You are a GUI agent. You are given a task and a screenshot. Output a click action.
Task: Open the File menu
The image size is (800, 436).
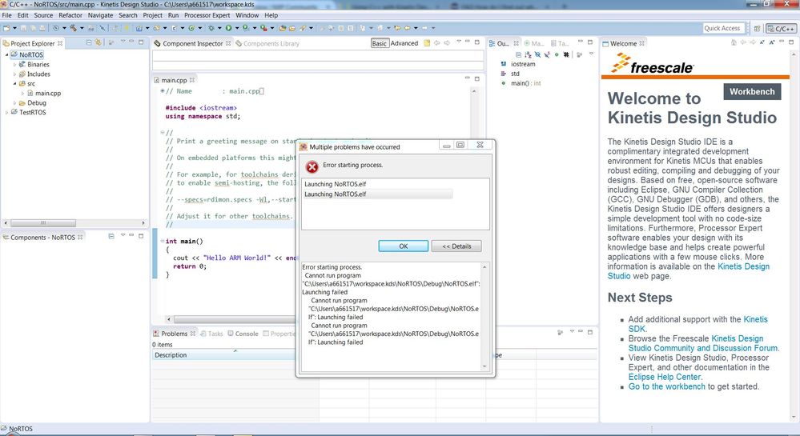(6, 15)
